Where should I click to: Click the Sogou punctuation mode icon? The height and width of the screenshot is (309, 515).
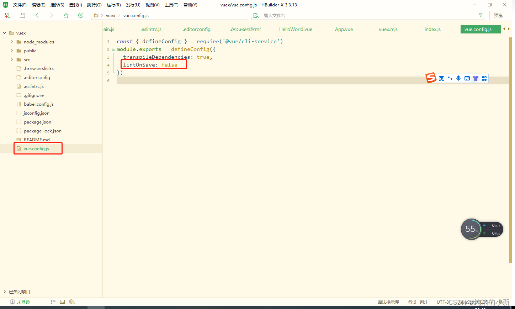click(x=450, y=78)
